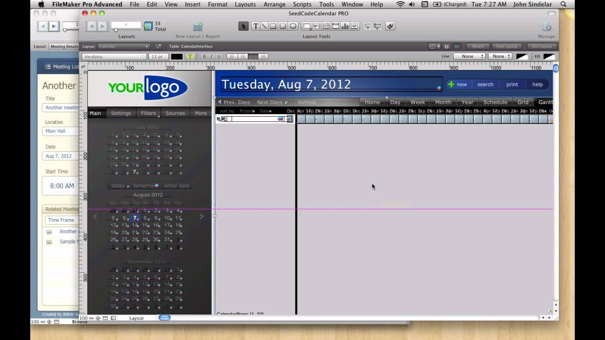Viewport: 605px width, 340px height.
Task: Open the first Line None dropdown
Action: coord(469,56)
